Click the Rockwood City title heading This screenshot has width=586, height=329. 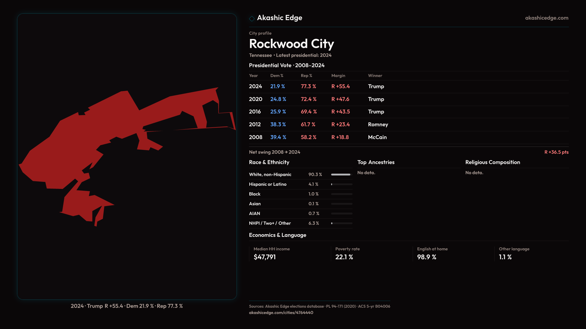point(291,44)
